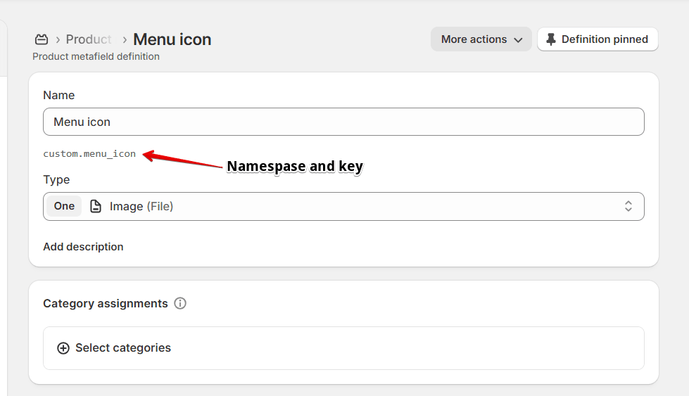Click the metafields home breadcrumb icon
Image resolution: width=689 pixels, height=396 pixels.
coord(42,39)
